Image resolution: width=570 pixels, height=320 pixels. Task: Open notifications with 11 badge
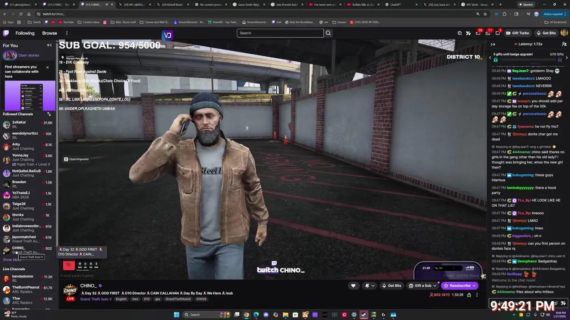[x=488, y=33]
